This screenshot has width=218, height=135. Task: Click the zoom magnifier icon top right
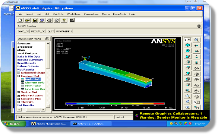pyautogui.click(x=196, y=40)
